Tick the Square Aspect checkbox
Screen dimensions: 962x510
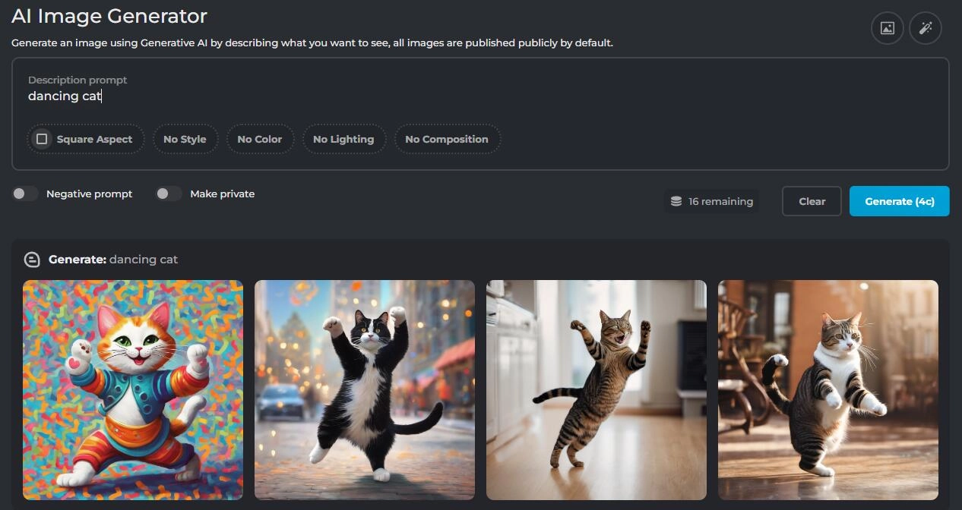point(43,139)
